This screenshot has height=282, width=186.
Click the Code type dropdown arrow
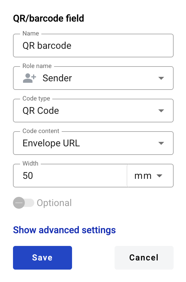point(161,111)
